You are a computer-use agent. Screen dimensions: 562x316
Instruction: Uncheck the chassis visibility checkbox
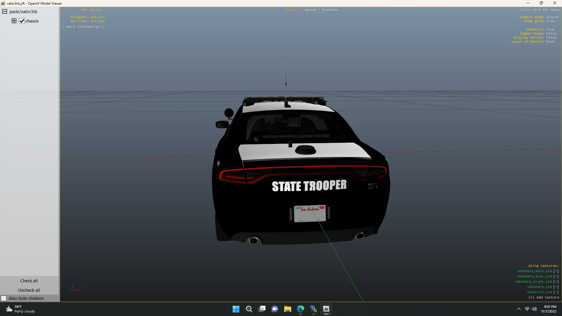tap(22, 21)
